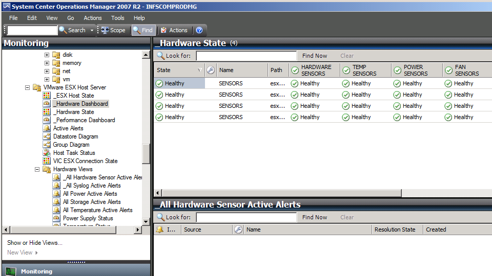Focus the toolbar search text box
Screen dimensions: 492x276
pyautogui.click(x=32, y=30)
